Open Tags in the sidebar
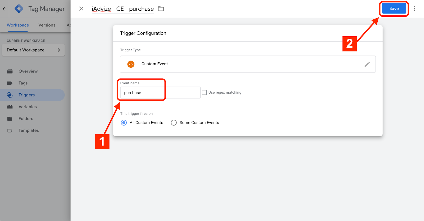The height and width of the screenshot is (221, 424). [23, 83]
